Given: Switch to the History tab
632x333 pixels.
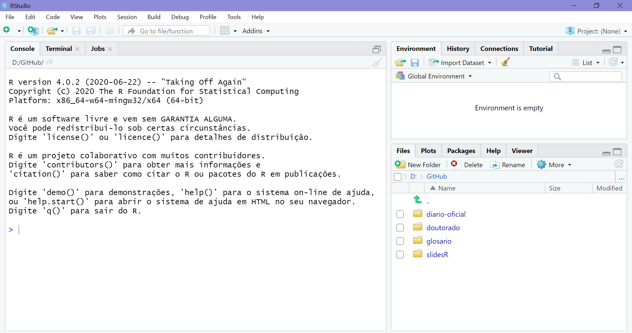Looking at the screenshot, I should (x=458, y=49).
